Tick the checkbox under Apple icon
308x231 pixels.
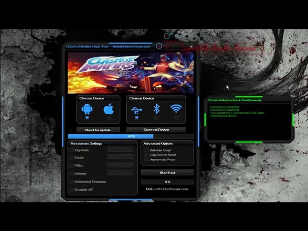tap(109, 117)
